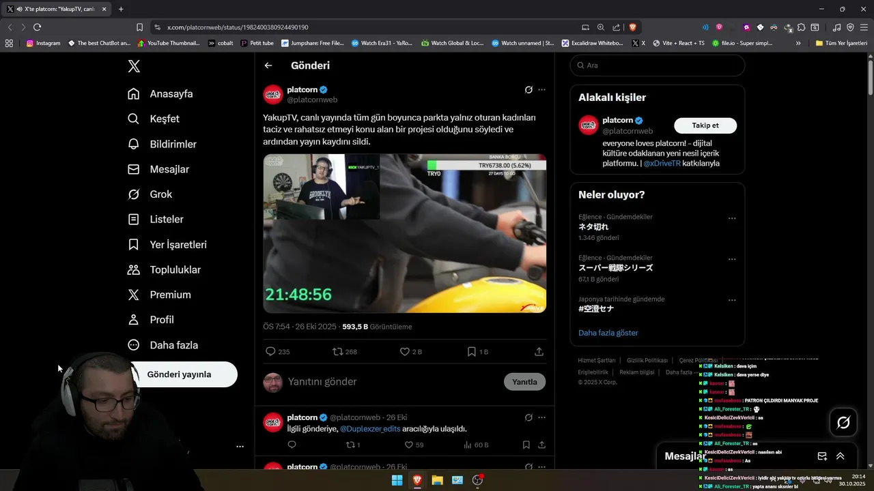Open Mesajlar in sidebar
The width and height of the screenshot is (874, 491).
click(x=158, y=169)
